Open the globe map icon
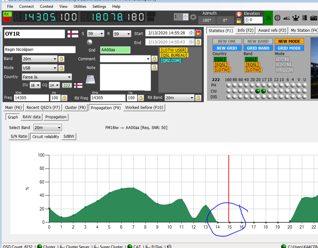The height and width of the screenshot is (248, 318). 277,18
